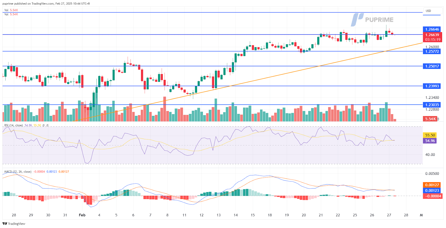Click the 11 date on the time axis

[184, 215]
